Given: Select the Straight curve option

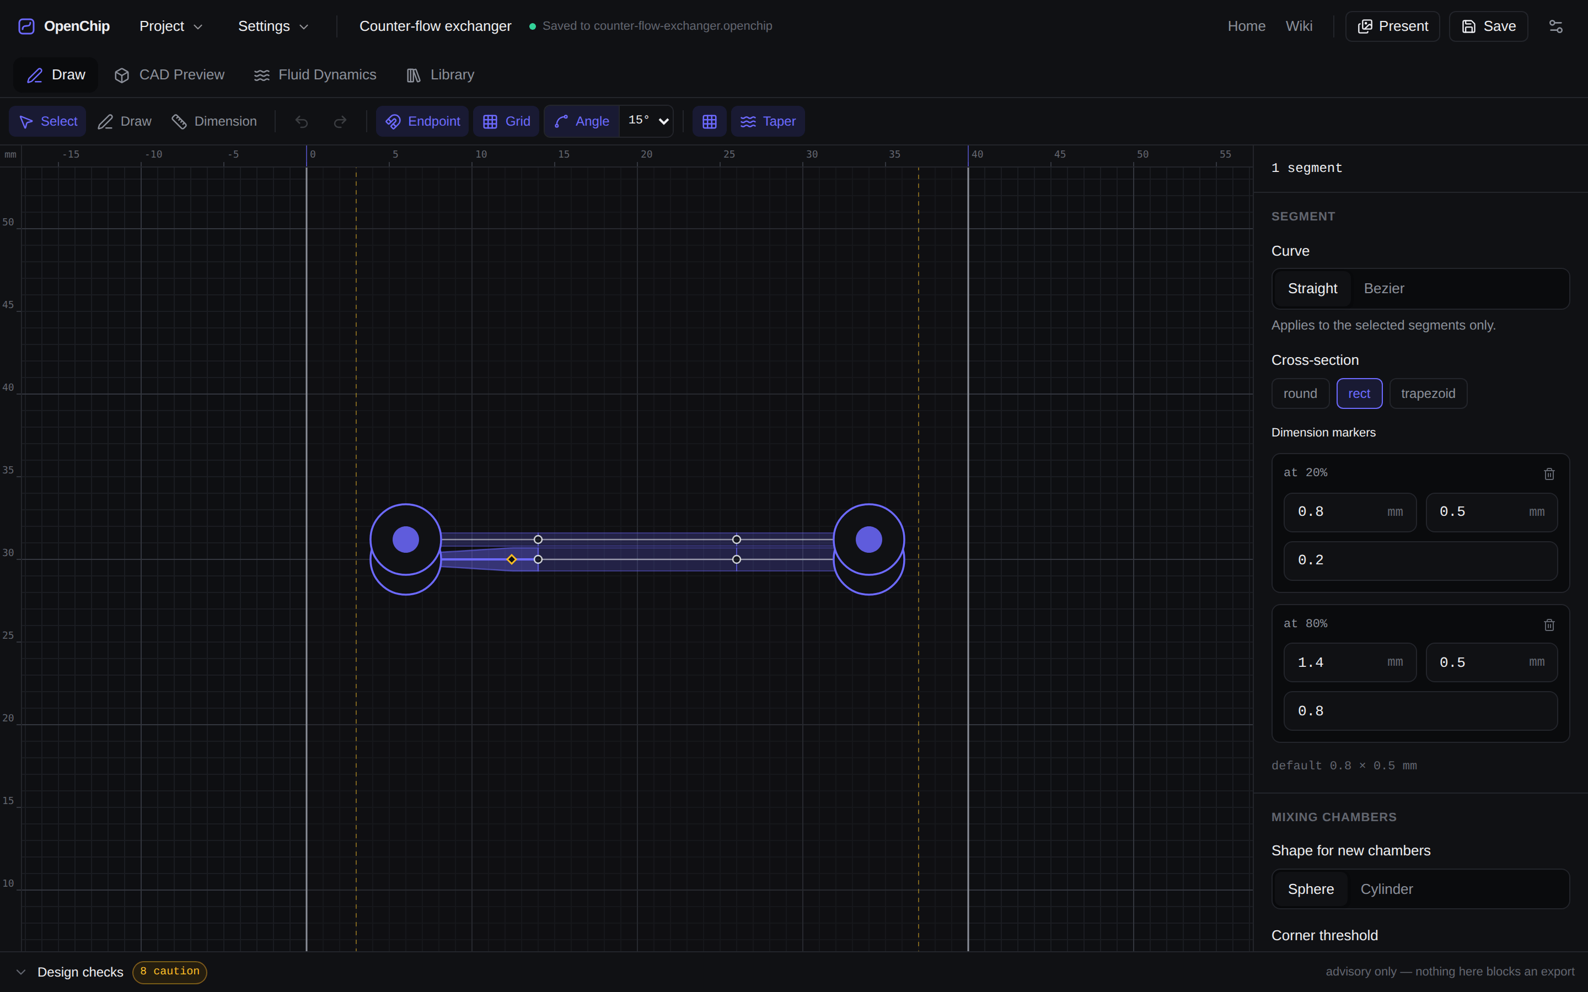Looking at the screenshot, I should [x=1312, y=289].
